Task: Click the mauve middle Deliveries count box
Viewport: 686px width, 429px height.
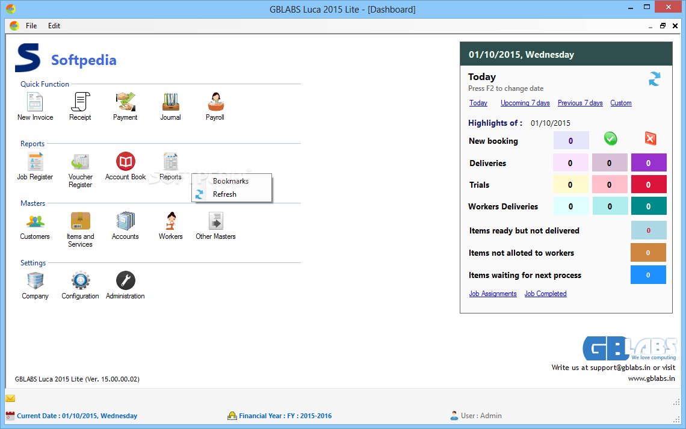Action: click(610, 162)
